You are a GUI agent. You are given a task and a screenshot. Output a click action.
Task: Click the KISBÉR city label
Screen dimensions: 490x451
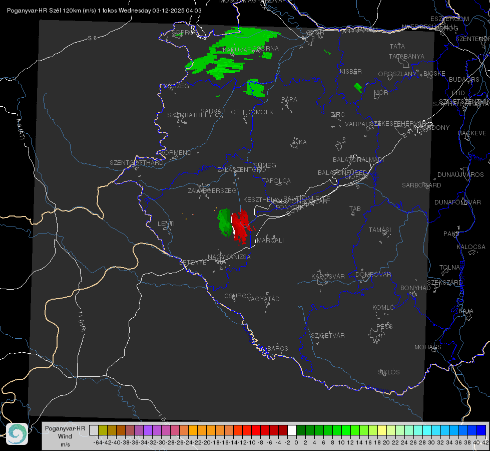351,72
